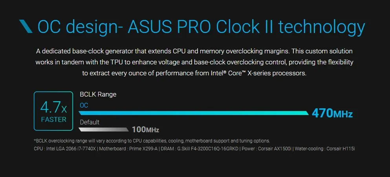This screenshot has width=390, height=177.
Task: Click the 100MHz value label
Action: 145,130
